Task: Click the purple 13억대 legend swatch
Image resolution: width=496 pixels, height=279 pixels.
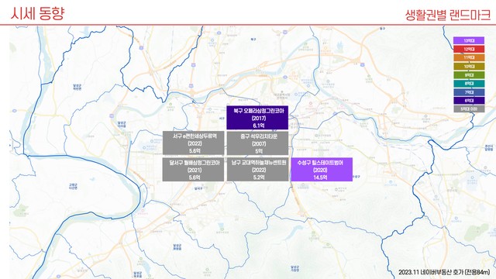Action: [469, 40]
